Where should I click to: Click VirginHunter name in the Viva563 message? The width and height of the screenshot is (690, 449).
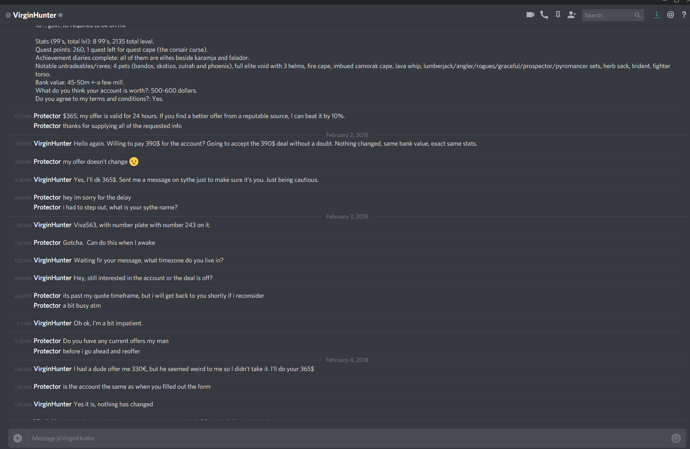click(53, 225)
